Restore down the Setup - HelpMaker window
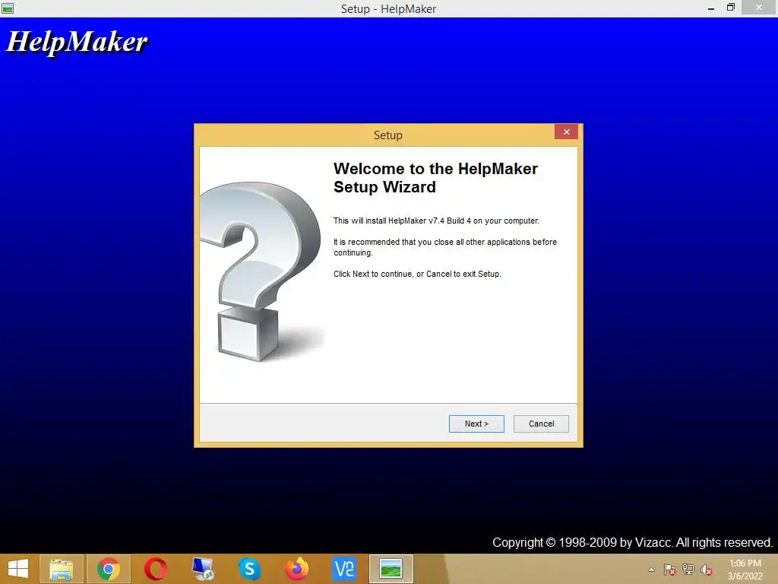Viewport: 778px width, 584px height. (x=730, y=8)
